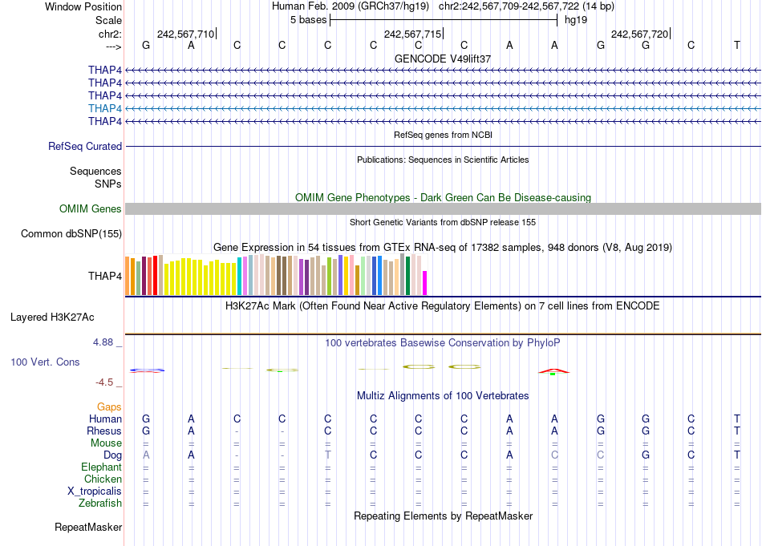The width and height of the screenshot is (762, 546).
Task: Click the X_tropicalis alignment row label
Action: tap(95, 491)
